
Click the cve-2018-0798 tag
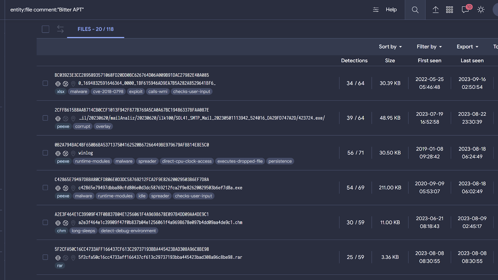[108, 91]
